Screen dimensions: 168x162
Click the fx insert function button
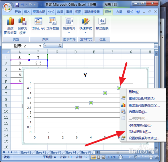[x=59, y=46]
